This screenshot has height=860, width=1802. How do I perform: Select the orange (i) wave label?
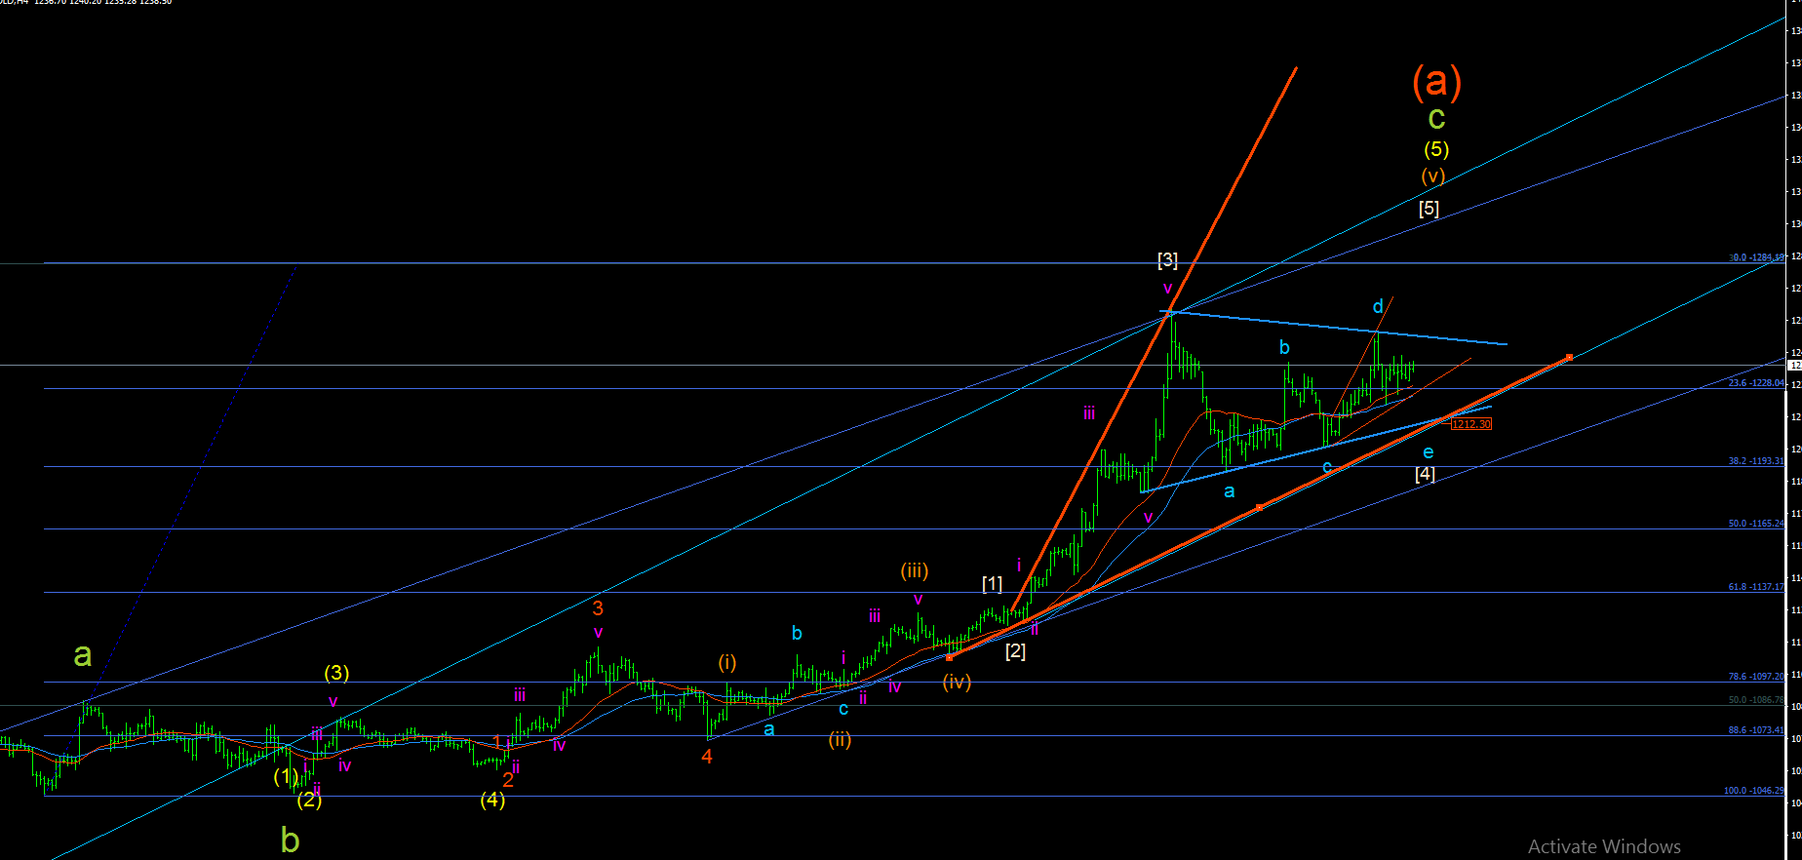727,663
